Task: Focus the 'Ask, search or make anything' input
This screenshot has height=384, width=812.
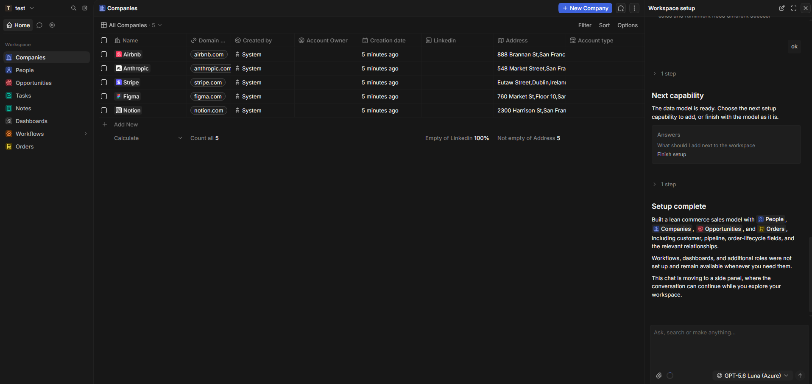Action: pyautogui.click(x=729, y=346)
